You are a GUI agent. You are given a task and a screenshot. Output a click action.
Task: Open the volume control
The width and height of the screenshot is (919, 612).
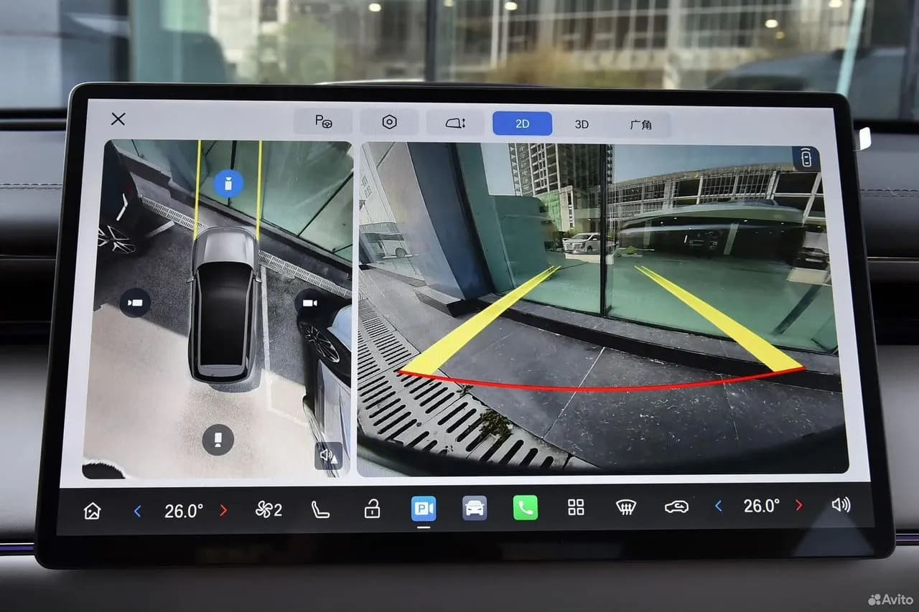pos(841,504)
